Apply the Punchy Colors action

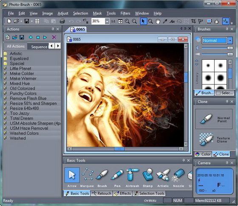click(23, 93)
